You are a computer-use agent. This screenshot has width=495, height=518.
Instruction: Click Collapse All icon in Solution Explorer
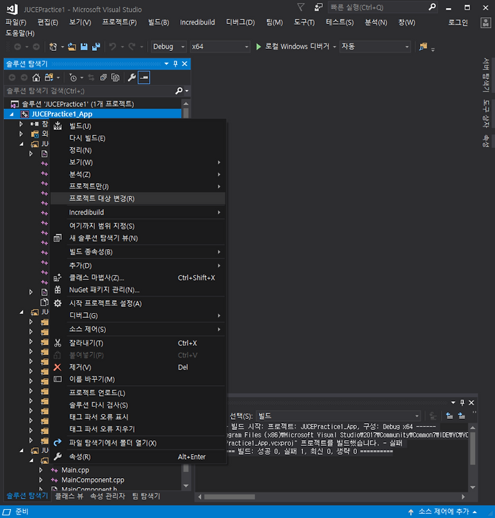[x=103, y=78]
